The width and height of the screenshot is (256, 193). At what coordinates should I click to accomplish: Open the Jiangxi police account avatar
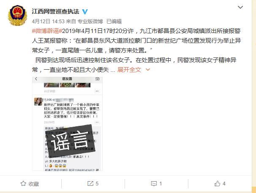point(17,15)
